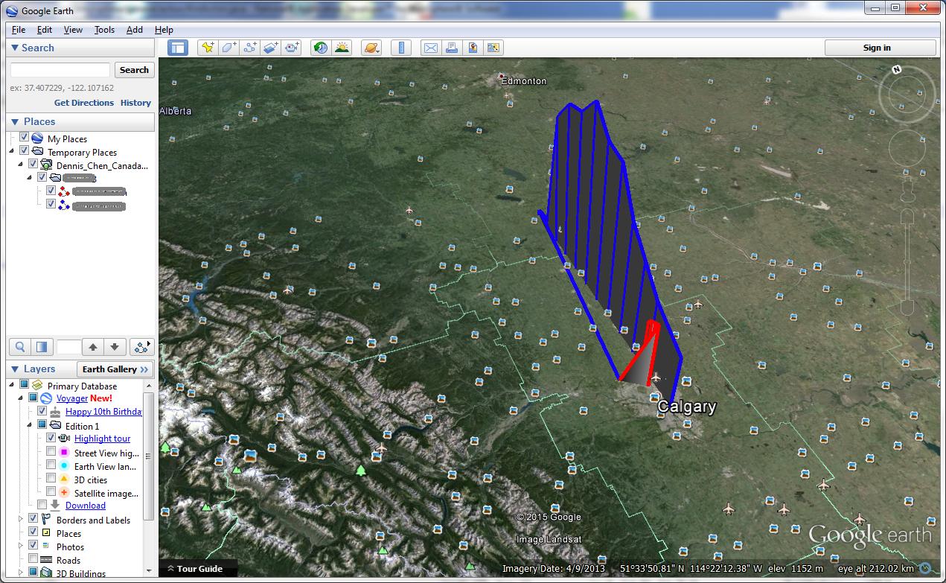The width and height of the screenshot is (946, 583).
Task: Add a path from the toolbar
Action: point(250,48)
